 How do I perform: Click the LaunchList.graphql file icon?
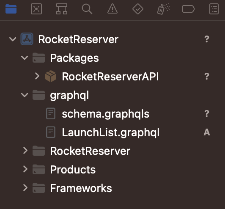tap(51, 132)
